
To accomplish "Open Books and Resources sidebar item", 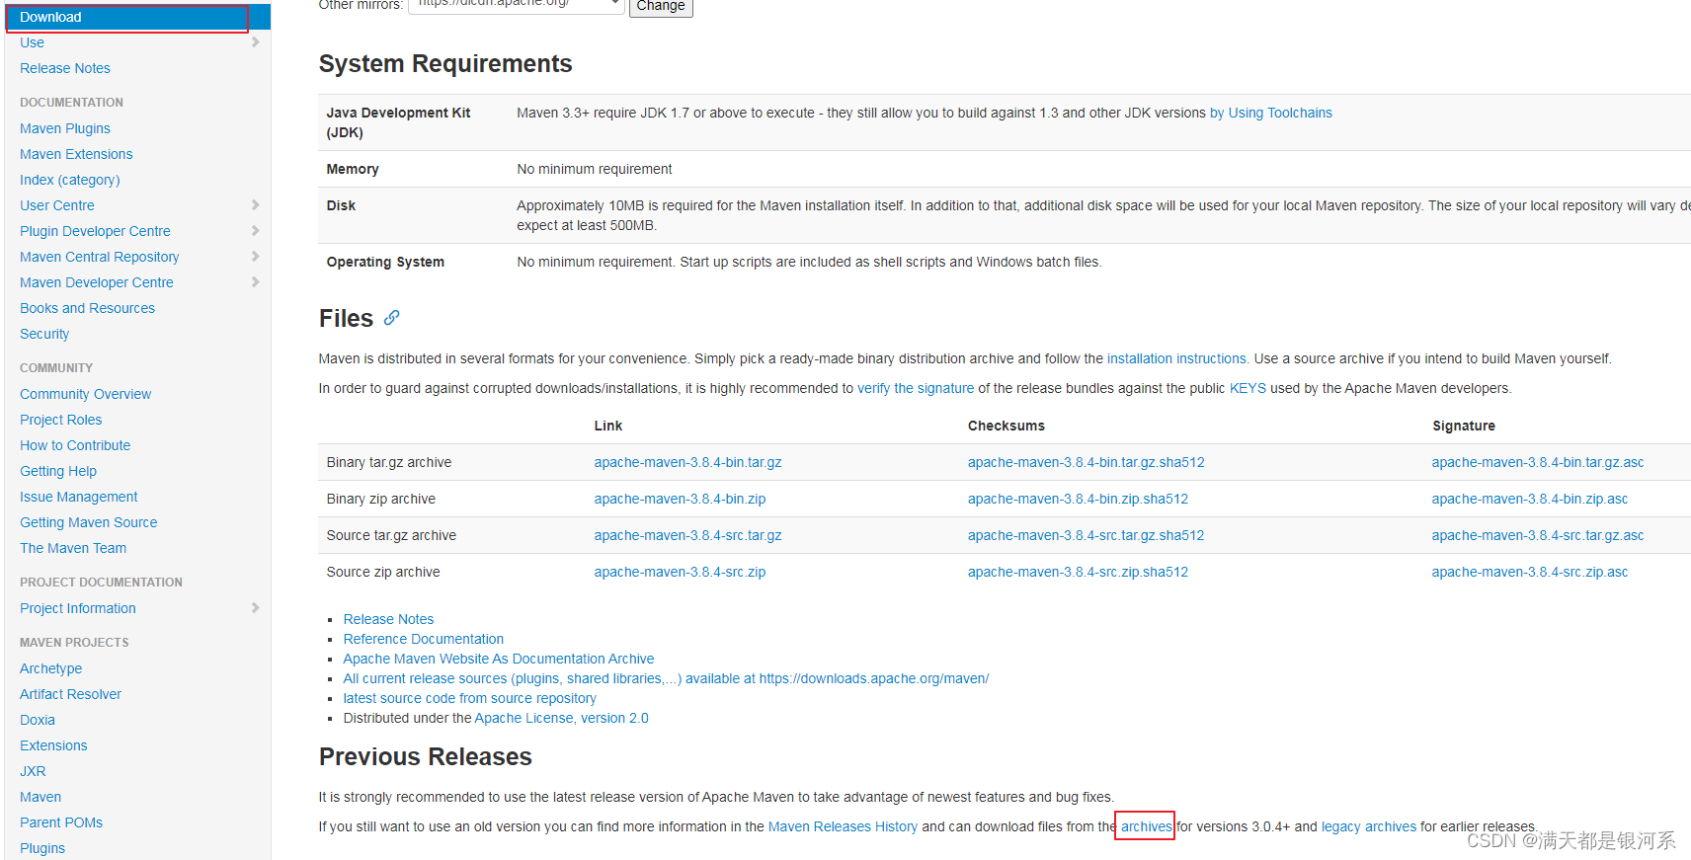I will [x=87, y=308].
